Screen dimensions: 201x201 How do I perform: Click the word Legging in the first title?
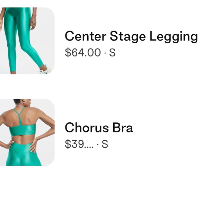pyautogui.click(x=174, y=37)
